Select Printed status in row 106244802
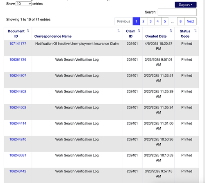Image resolution: width=205 pixels, height=183 pixels. pos(187,92)
